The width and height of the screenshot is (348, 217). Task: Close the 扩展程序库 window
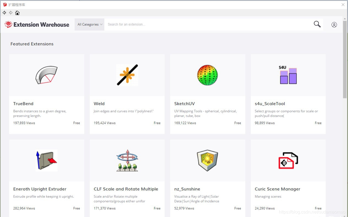343,5
